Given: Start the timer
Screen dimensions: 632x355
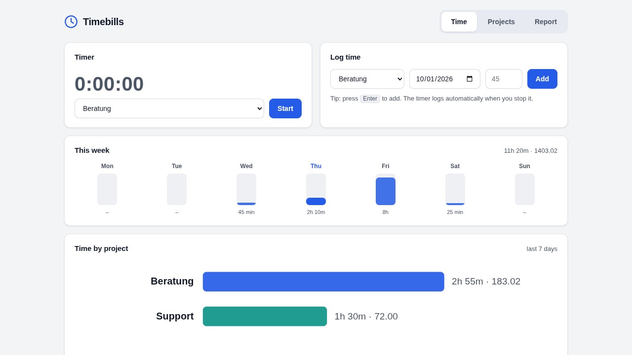Looking at the screenshot, I should (285, 108).
